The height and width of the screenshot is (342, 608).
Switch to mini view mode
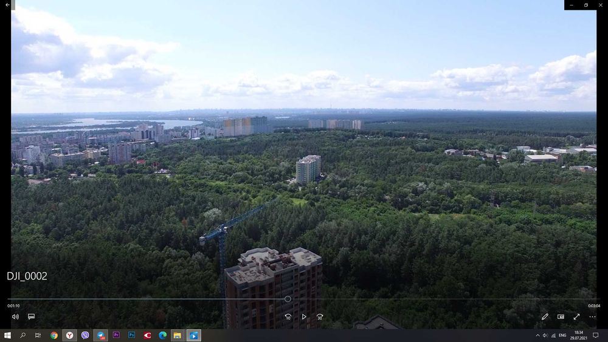[561, 316]
